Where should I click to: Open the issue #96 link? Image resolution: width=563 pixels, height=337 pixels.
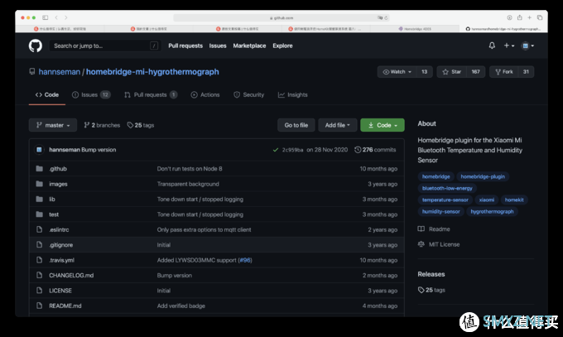coord(245,260)
